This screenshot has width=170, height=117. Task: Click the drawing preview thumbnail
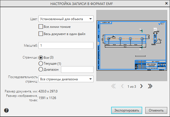click(x=132, y=46)
